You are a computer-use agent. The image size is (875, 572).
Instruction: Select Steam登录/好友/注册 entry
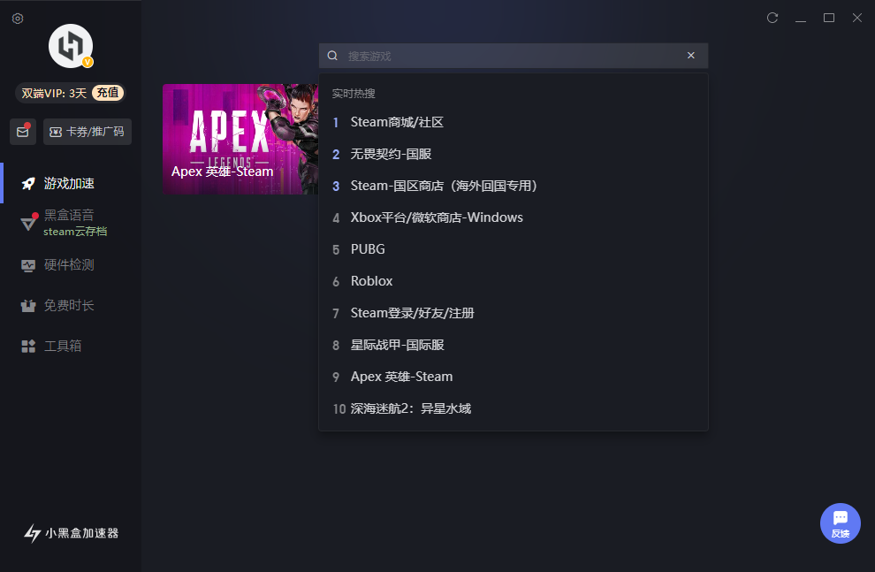click(514, 313)
